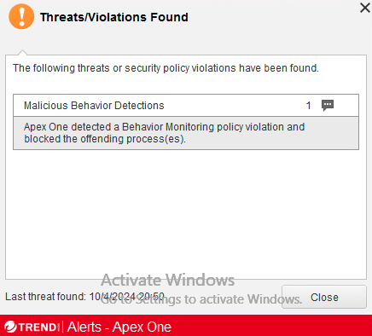Click the Trend Micro logo ball icon
This screenshot has width=372, height=336.
click(10, 327)
